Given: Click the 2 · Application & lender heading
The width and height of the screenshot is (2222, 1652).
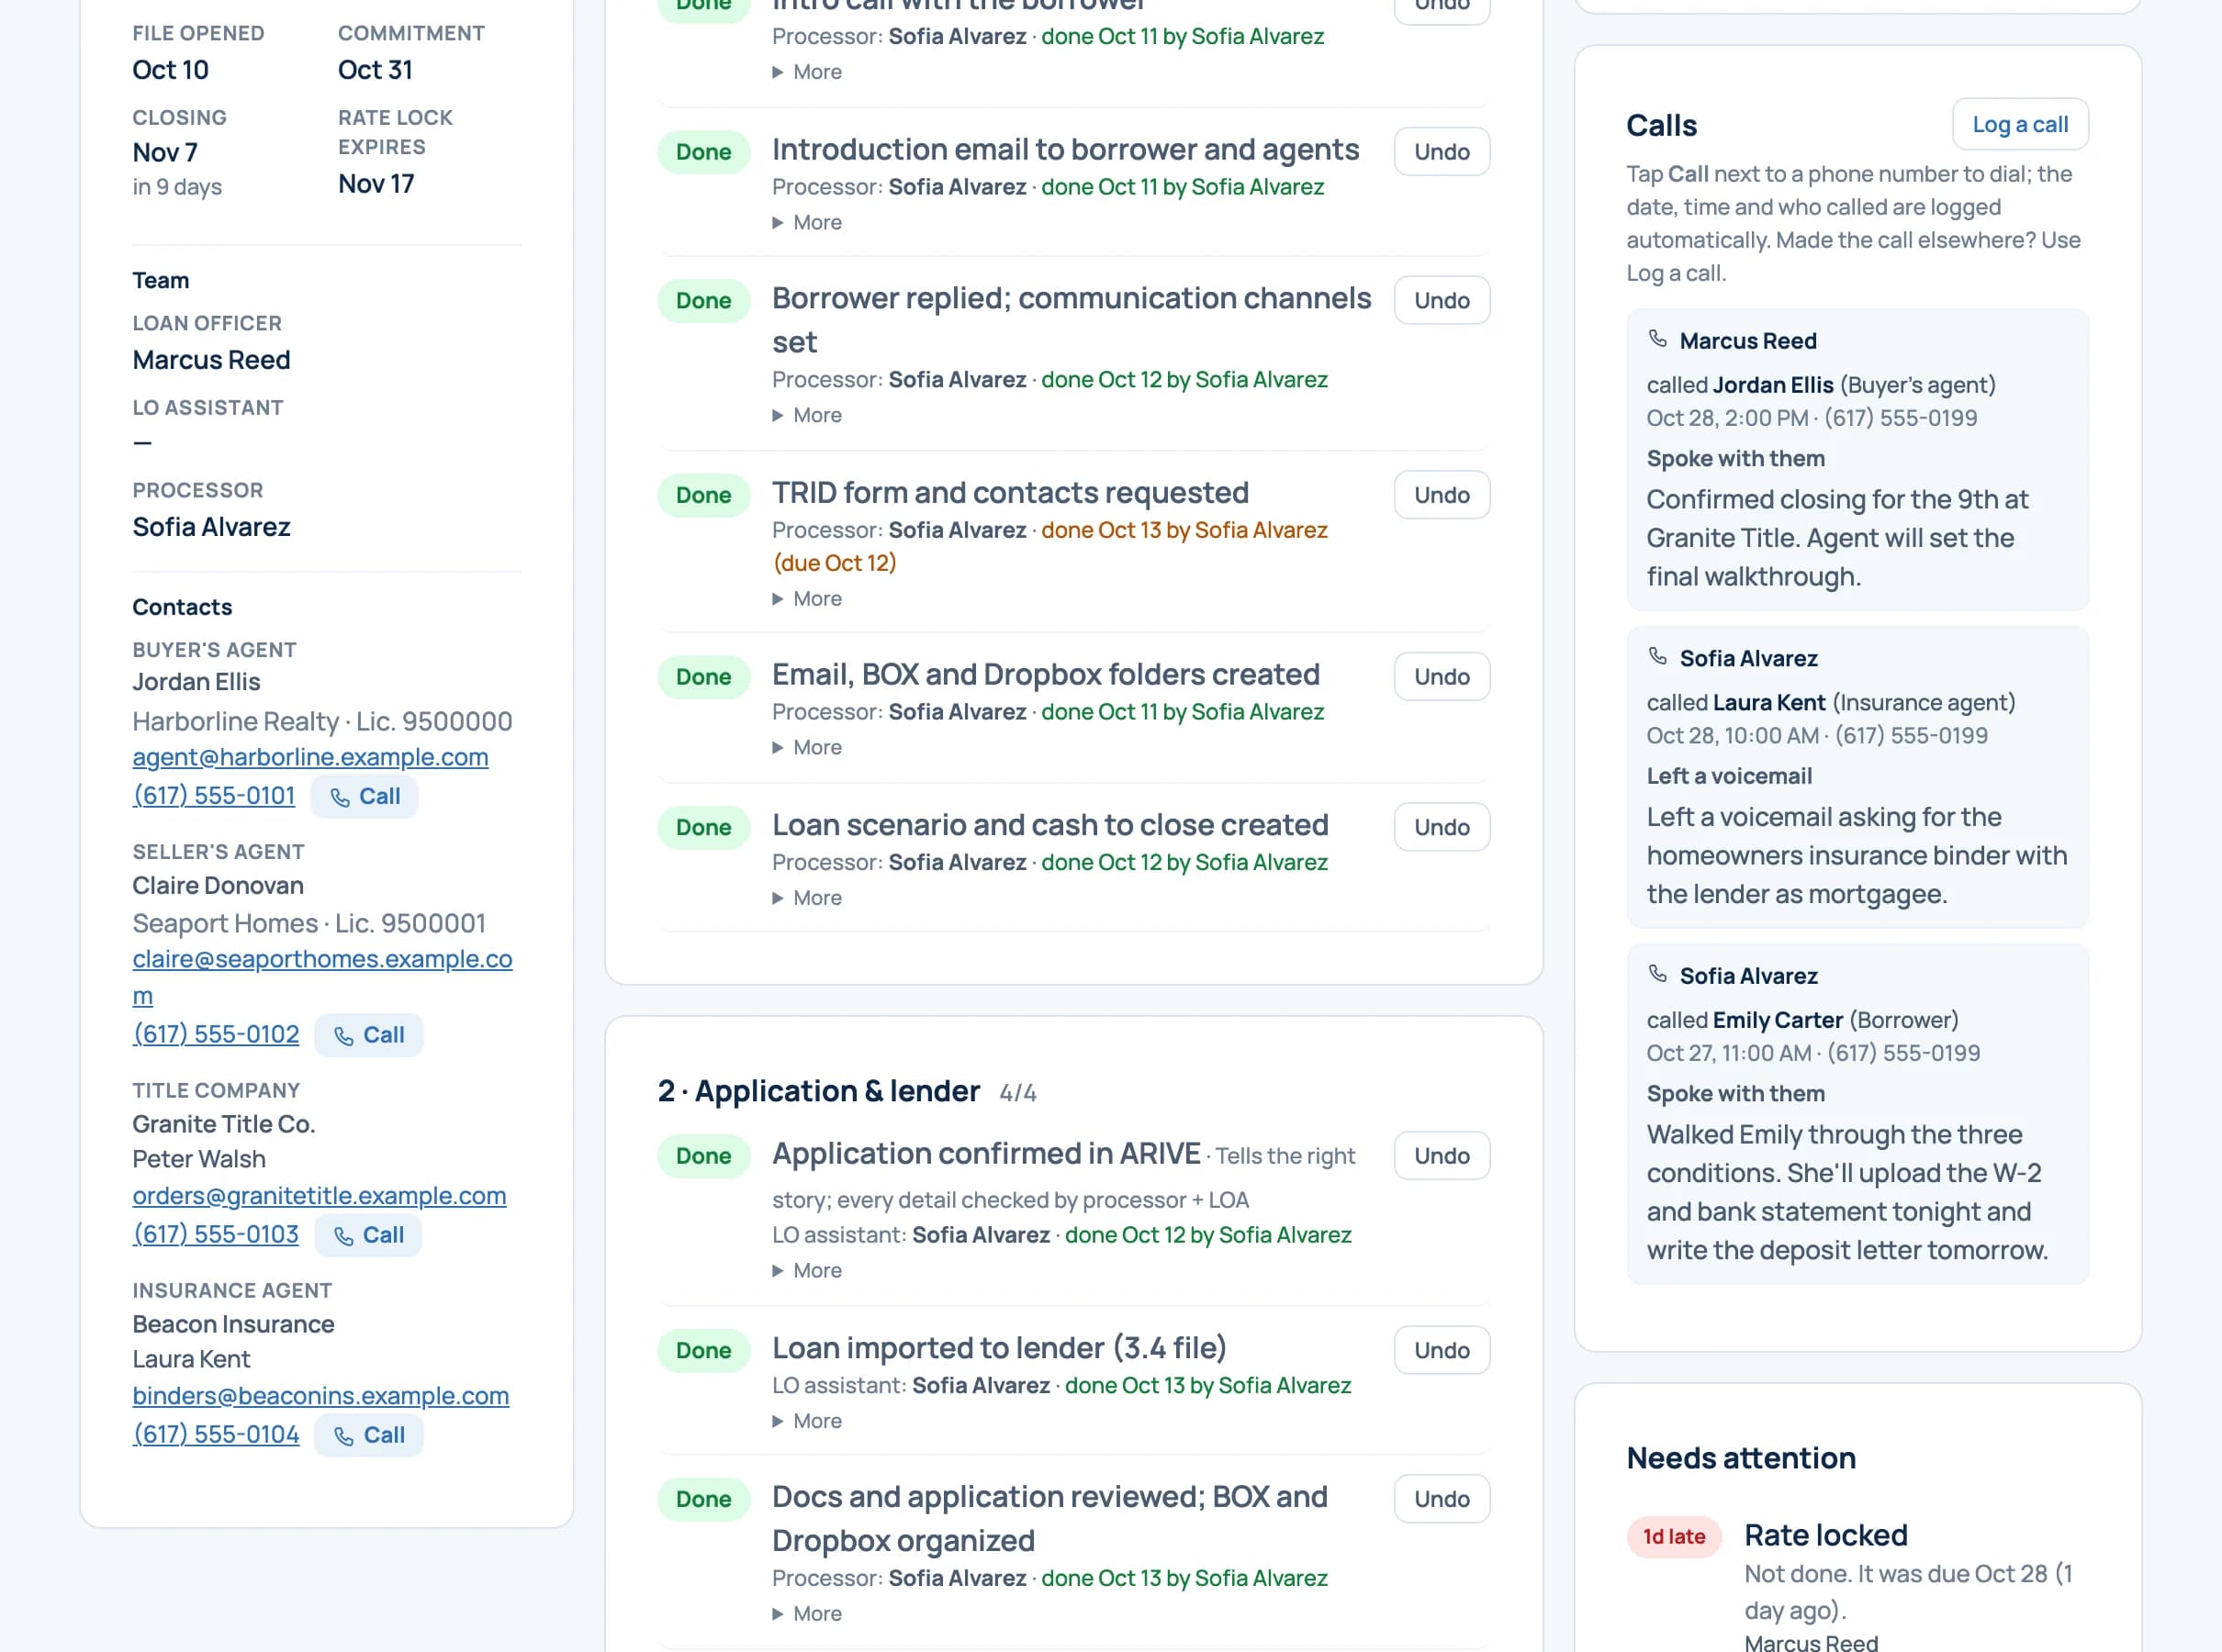Looking at the screenshot, I should click(818, 1091).
